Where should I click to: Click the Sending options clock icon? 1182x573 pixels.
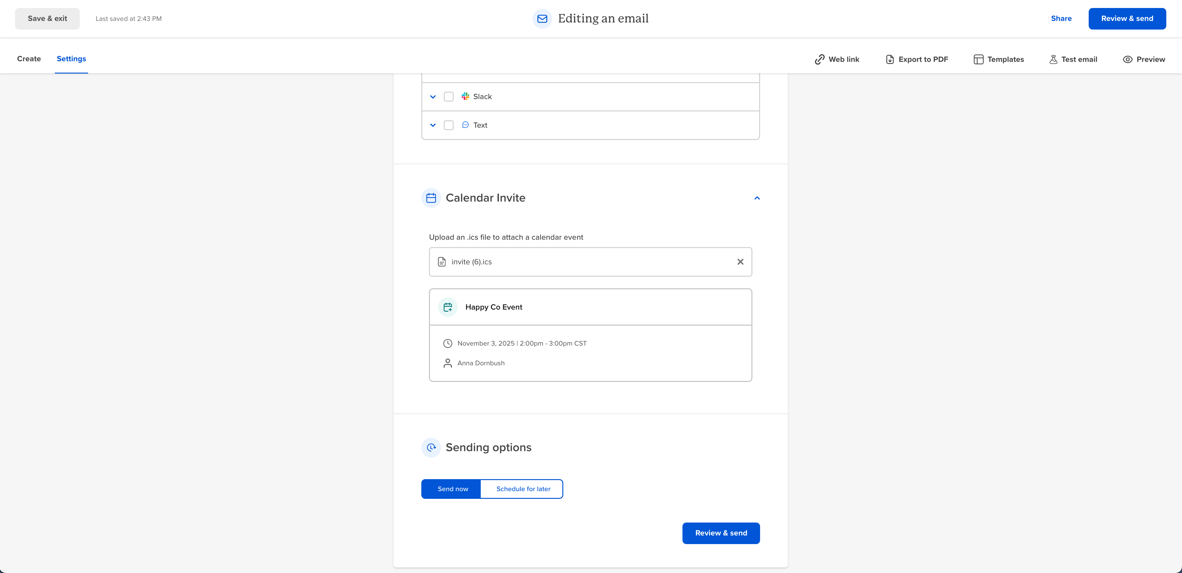[431, 447]
